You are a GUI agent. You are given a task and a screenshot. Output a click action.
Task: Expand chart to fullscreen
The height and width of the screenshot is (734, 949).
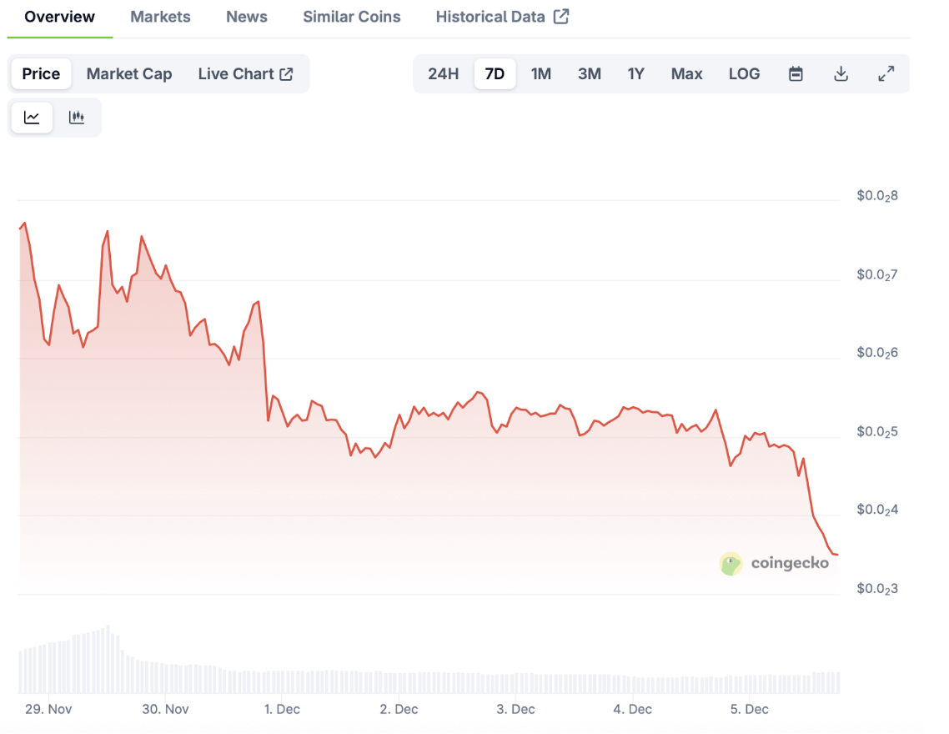pyautogui.click(x=886, y=74)
